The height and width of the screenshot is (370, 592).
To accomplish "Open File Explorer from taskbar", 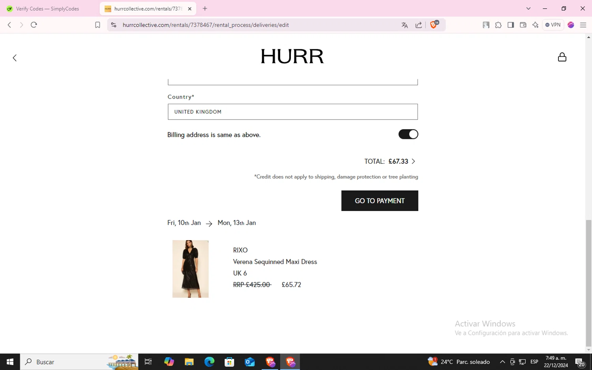I will 189,362.
